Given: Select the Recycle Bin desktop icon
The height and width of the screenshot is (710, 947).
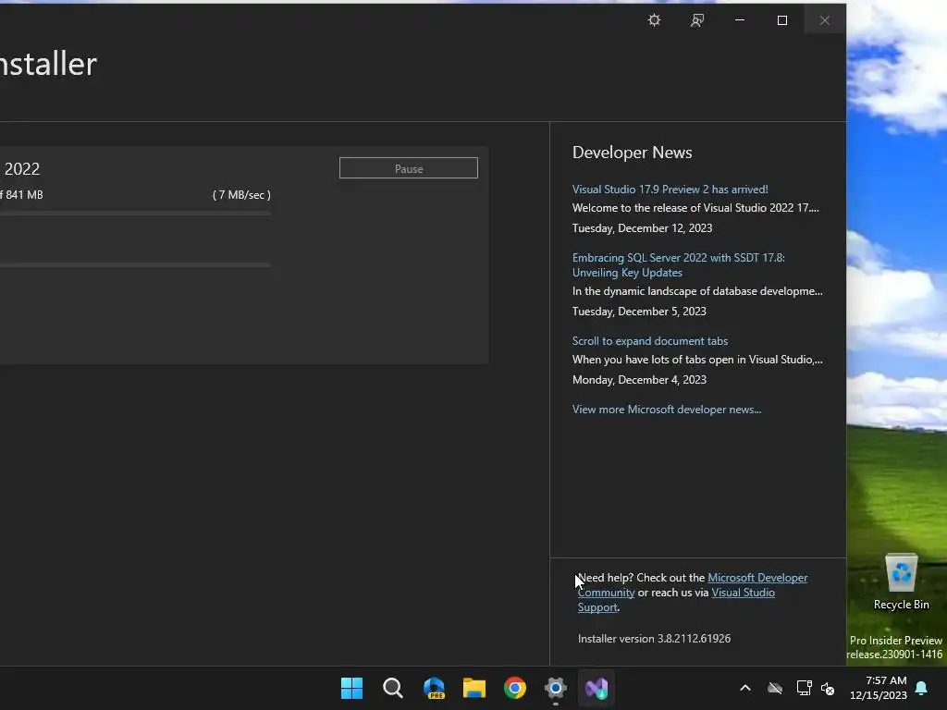Looking at the screenshot, I should (x=901, y=582).
